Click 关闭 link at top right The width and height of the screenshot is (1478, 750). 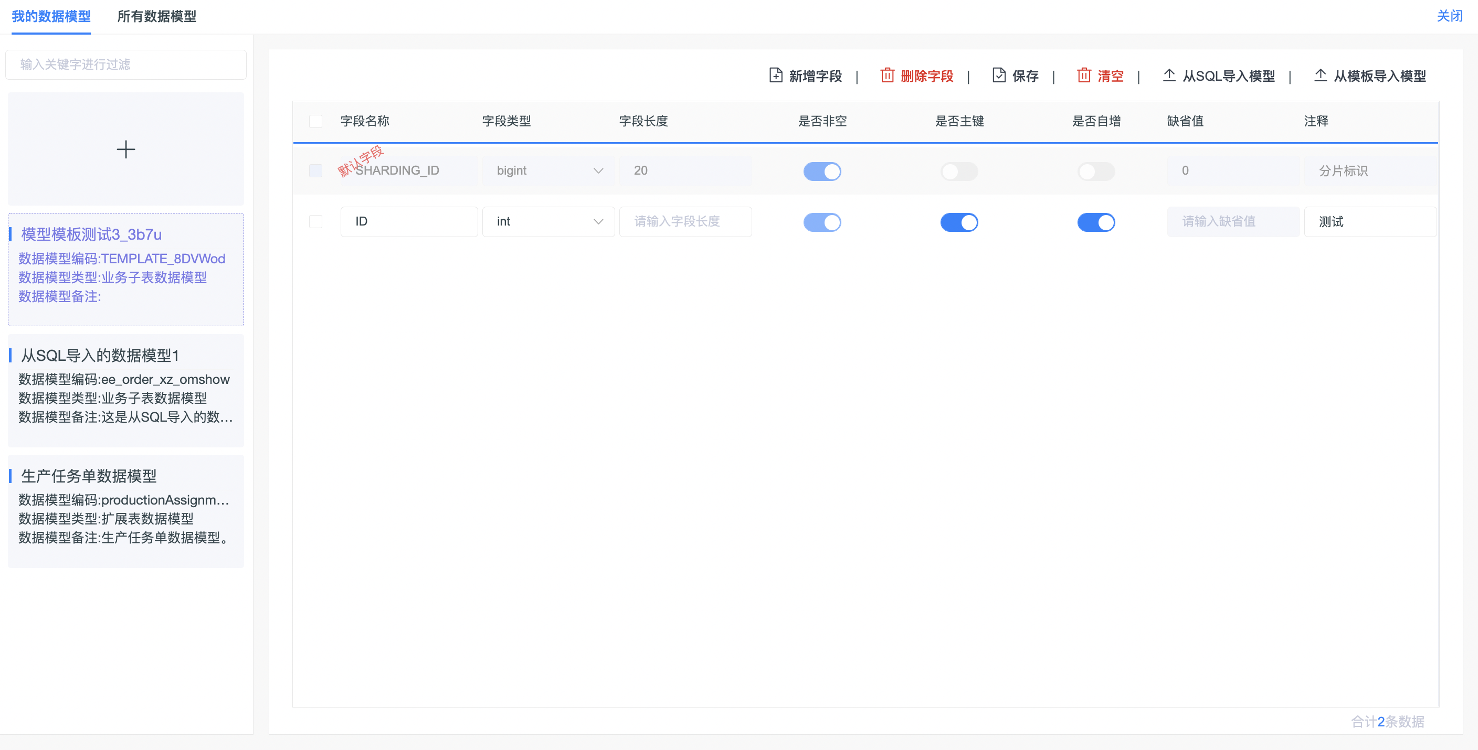[1449, 16]
